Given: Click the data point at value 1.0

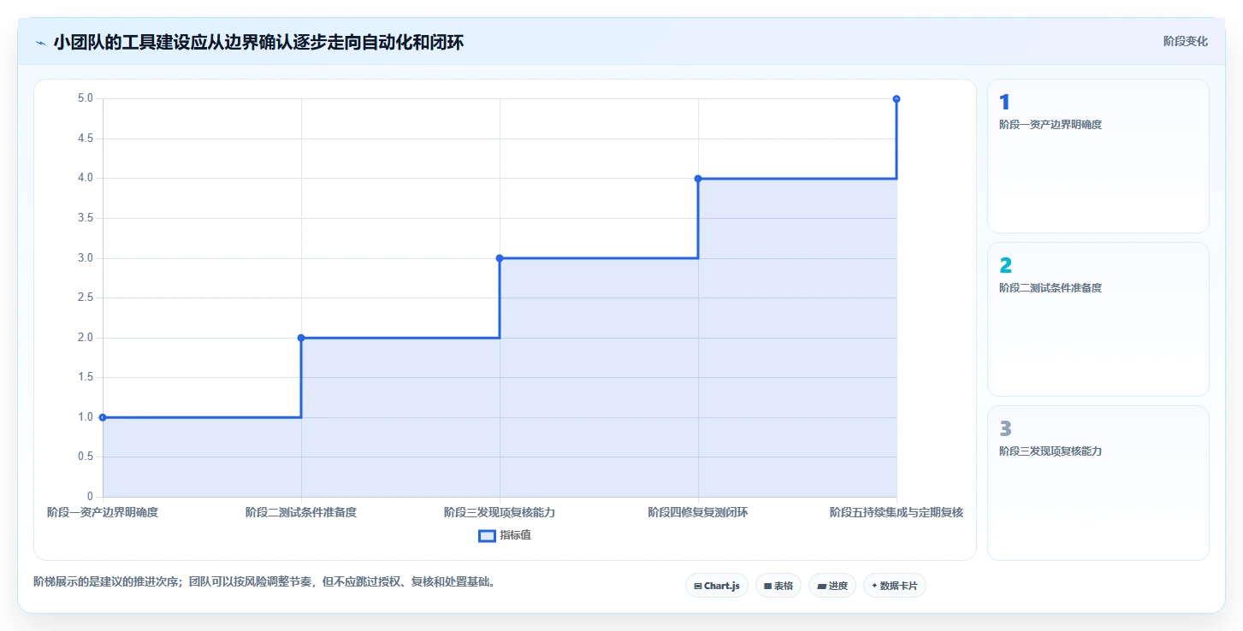Looking at the screenshot, I should (103, 417).
